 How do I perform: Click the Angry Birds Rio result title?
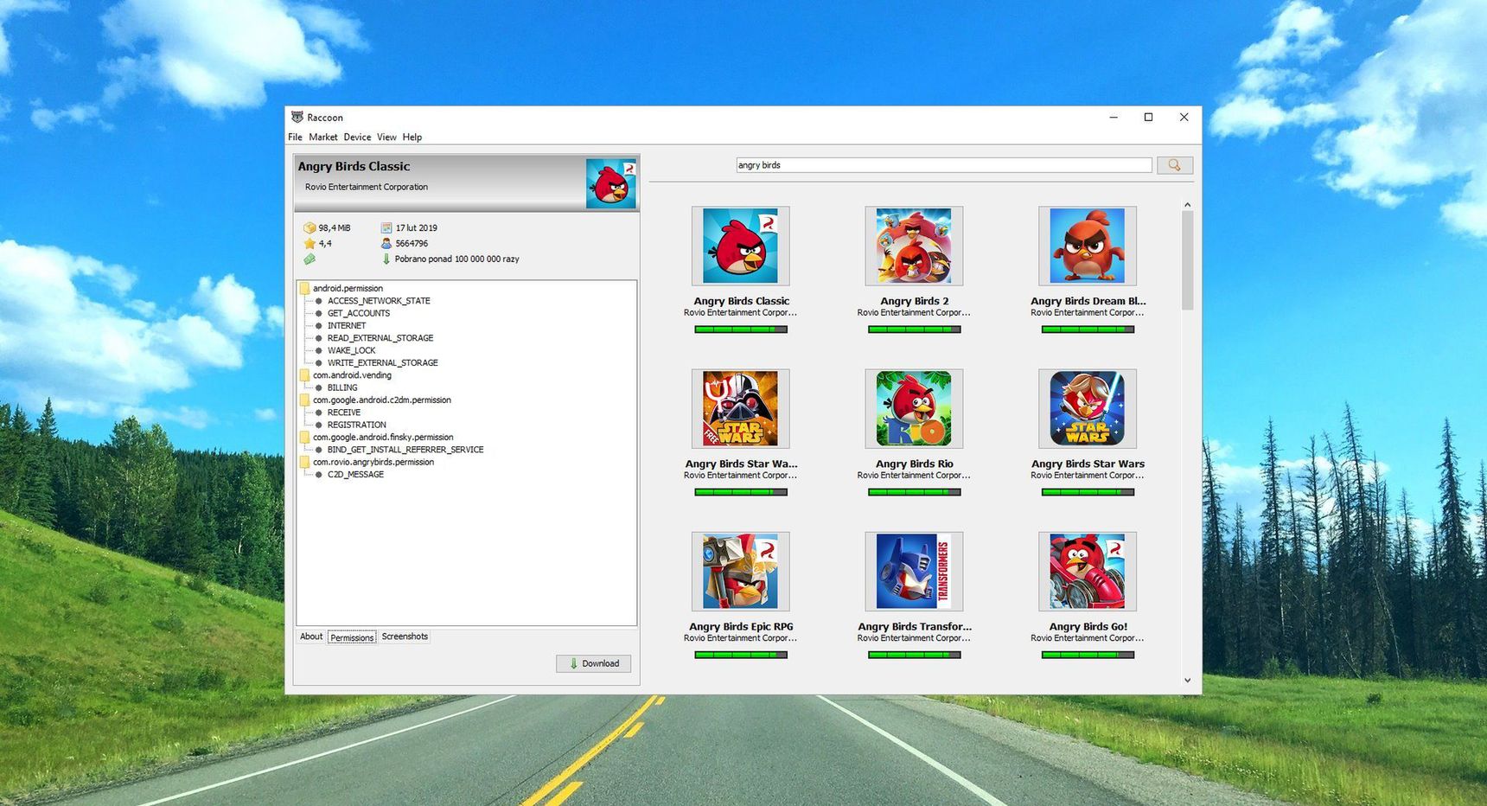(915, 464)
